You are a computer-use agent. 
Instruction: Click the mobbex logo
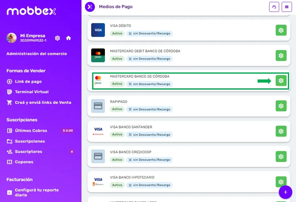click(x=31, y=11)
